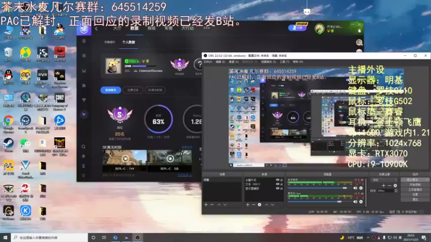This screenshot has width=431, height=242.
Task: Click the Start Recording button in OBS
Action: [415, 185]
